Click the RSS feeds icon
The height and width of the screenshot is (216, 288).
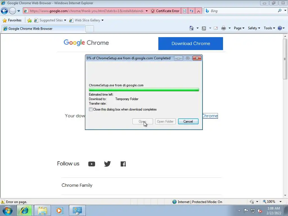click(204, 28)
